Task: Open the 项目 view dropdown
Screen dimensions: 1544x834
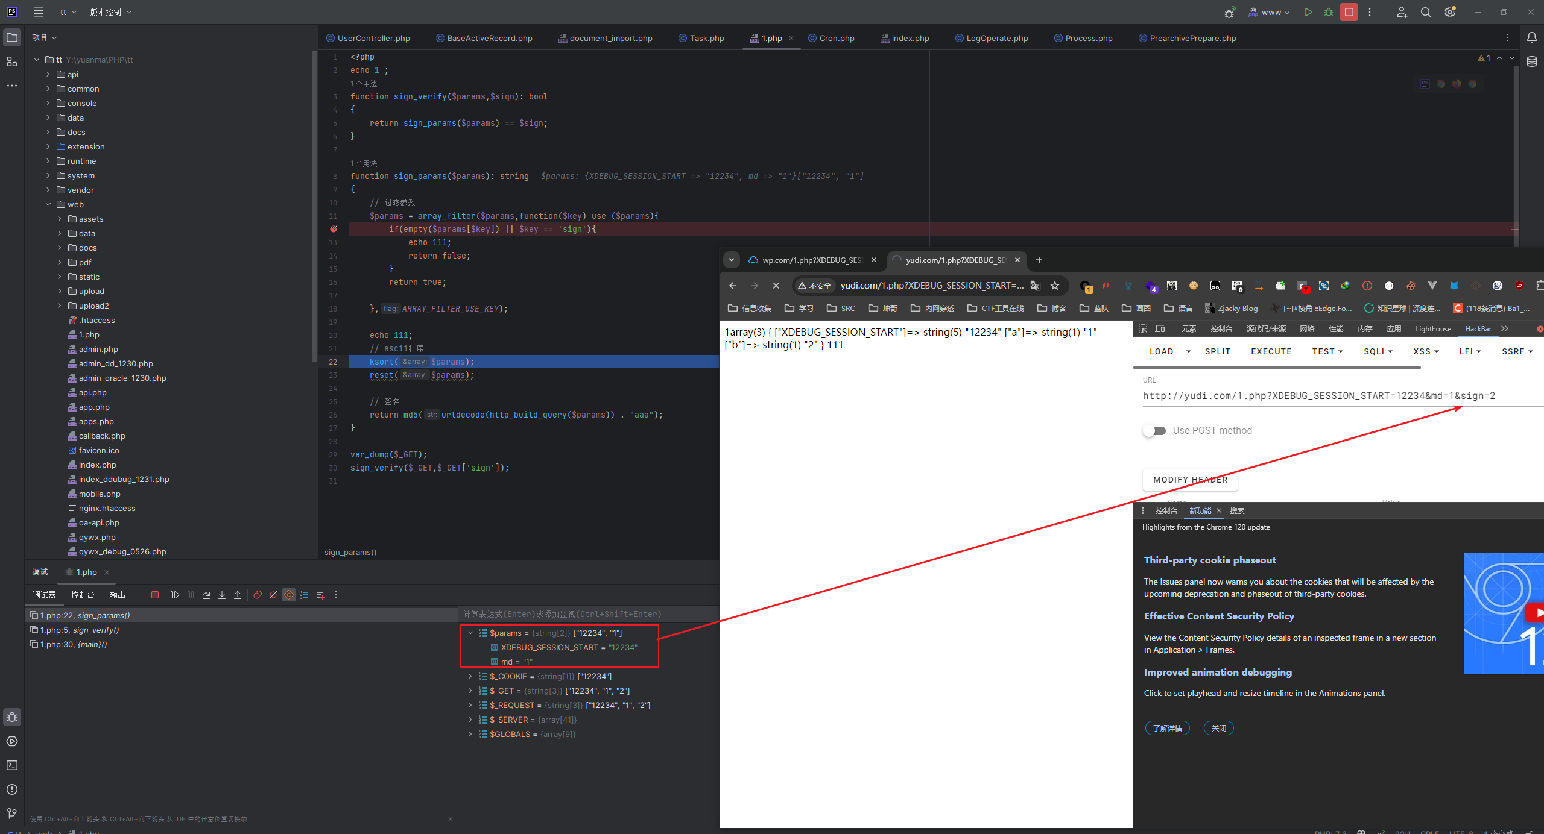Action: pos(45,37)
